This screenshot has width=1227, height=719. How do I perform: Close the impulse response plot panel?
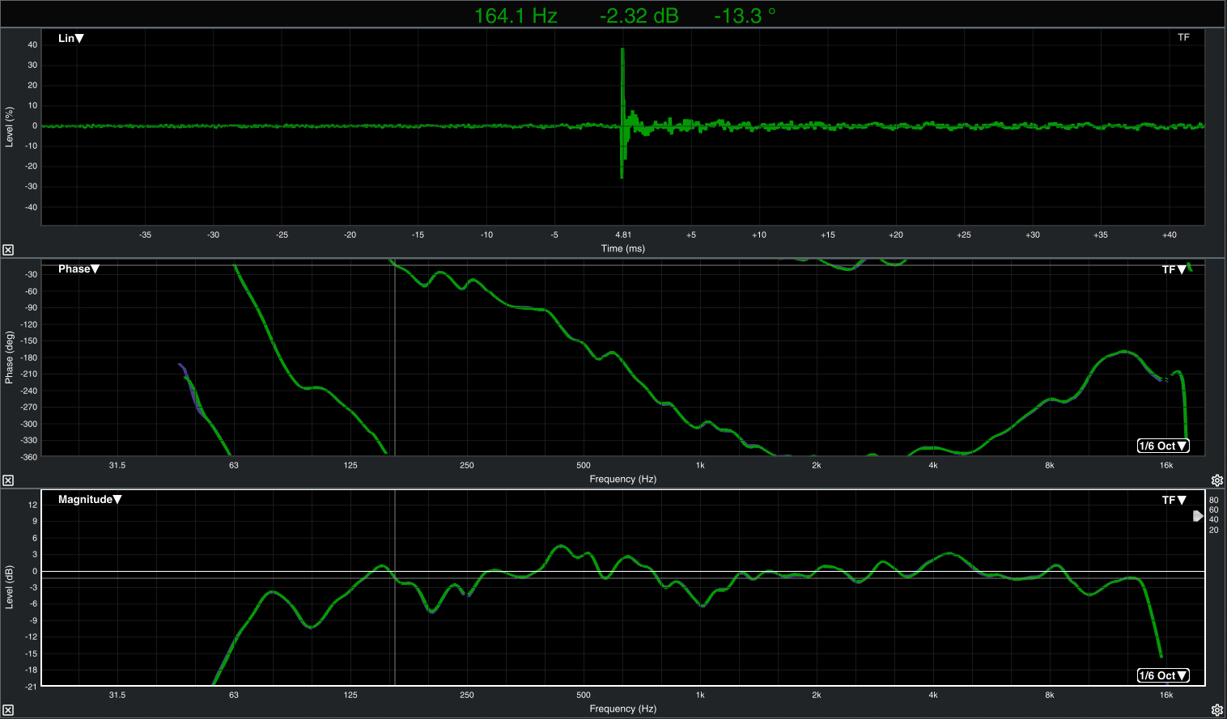[8, 250]
